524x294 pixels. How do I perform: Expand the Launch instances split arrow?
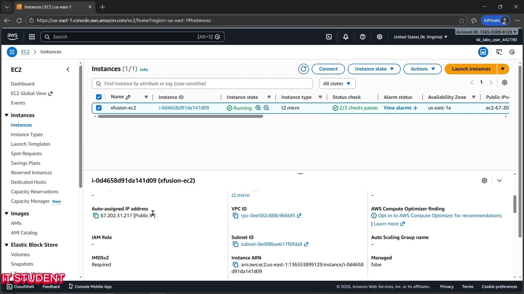503,69
